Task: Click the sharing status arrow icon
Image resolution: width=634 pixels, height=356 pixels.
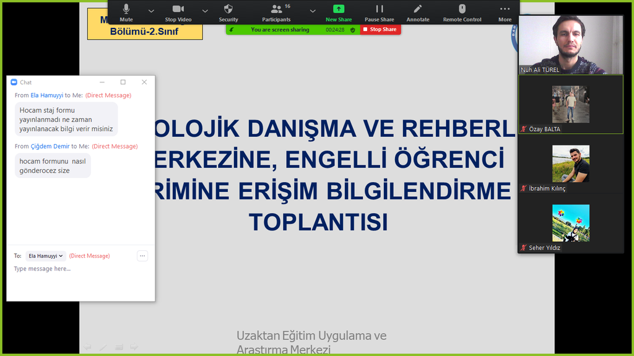Action: point(232,30)
